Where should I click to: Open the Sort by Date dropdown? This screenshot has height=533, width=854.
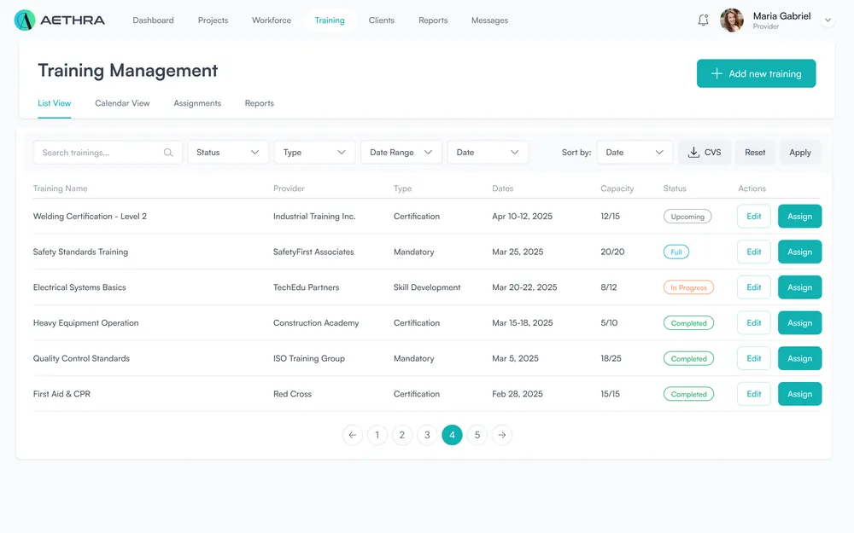(635, 153)
